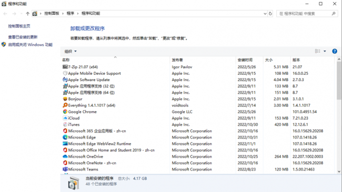Image resolution: width=342 pixels, height=192 pixels.
Task: Click version 12.12.6.1
Action: pyautogui.click(x=300, y=124)
